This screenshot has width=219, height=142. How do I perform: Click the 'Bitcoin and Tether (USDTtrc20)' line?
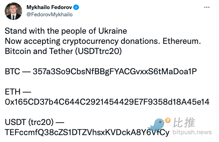pyautogui.click(x=63, y=51)
